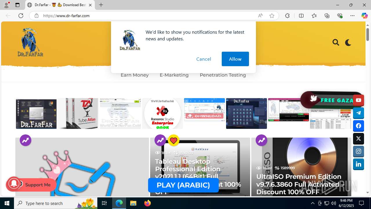Show hidden tray icons chevron
Image resolution: width=371 pixels, height=209 pixels.
click(x=312, y=203)
